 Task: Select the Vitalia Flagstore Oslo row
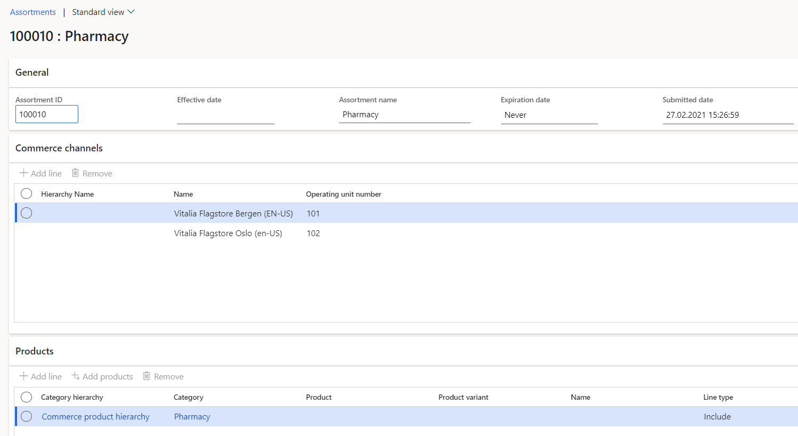click(228, 233)
